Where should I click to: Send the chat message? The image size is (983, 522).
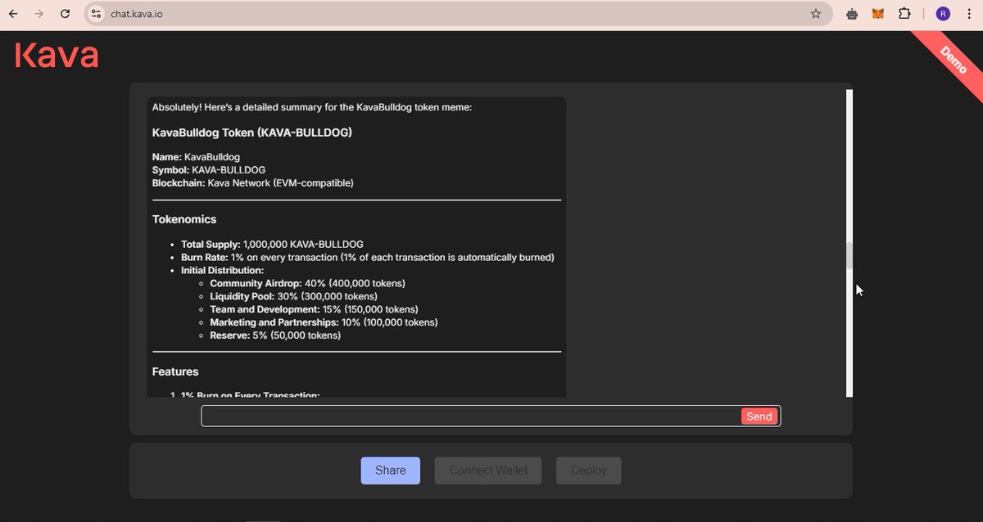(759, 416)
